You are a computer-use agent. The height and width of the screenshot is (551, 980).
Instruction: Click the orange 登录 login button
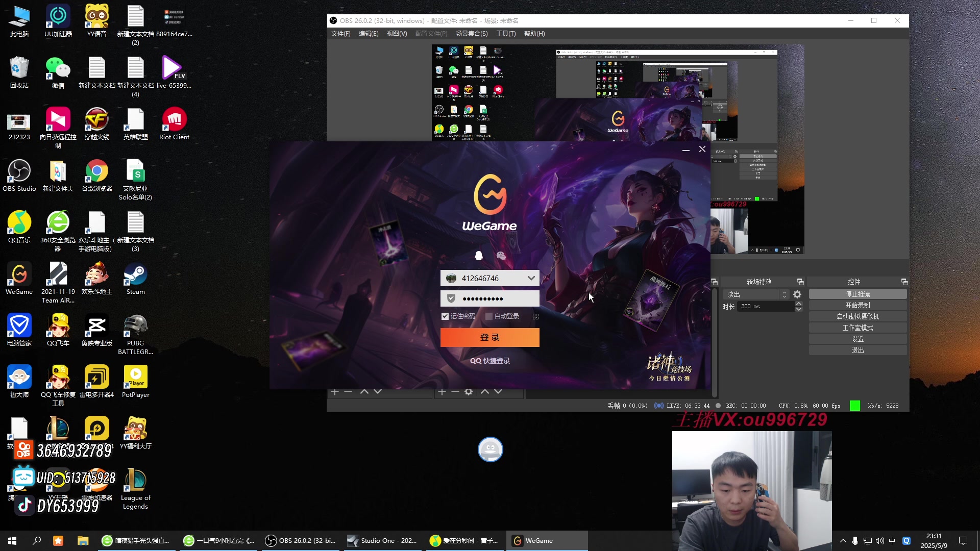[489, 337]
